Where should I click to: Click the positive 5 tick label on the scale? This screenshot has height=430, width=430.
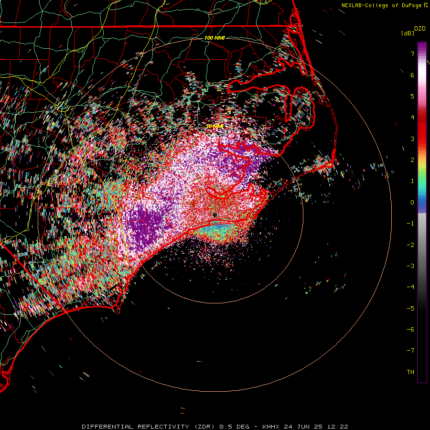[412, 96]
